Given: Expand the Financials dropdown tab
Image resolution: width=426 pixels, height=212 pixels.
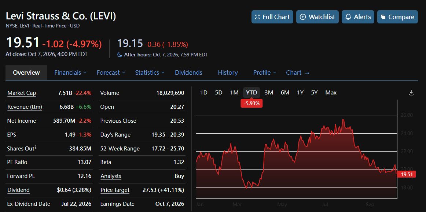Looking at the screenshot, I should tap(70, 72).
